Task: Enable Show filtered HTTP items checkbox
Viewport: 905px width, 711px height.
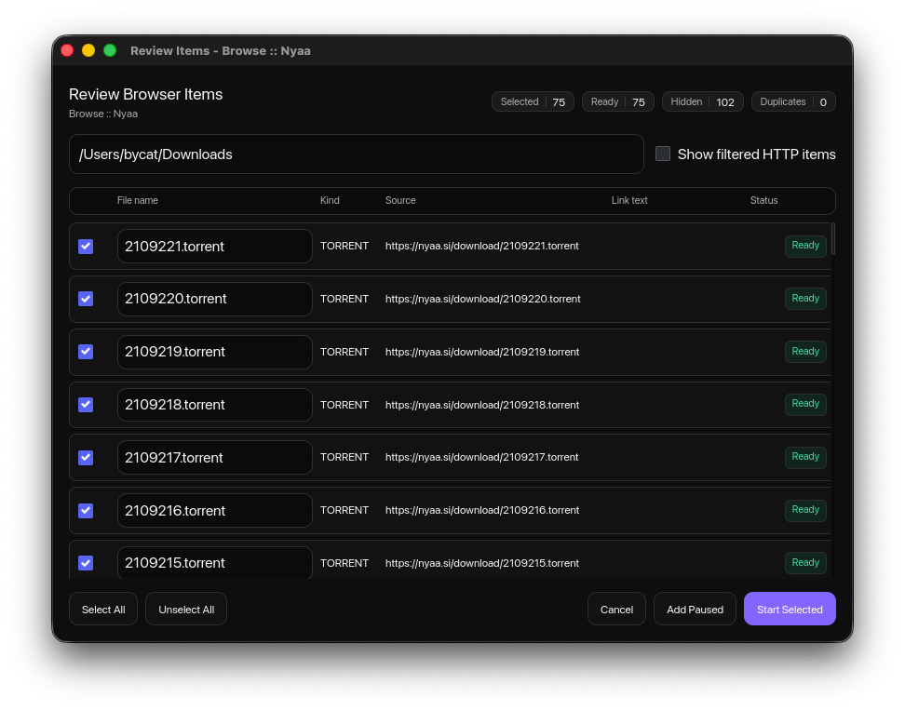Action: tap(663, 154)
